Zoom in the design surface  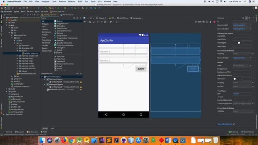(204, 22)
